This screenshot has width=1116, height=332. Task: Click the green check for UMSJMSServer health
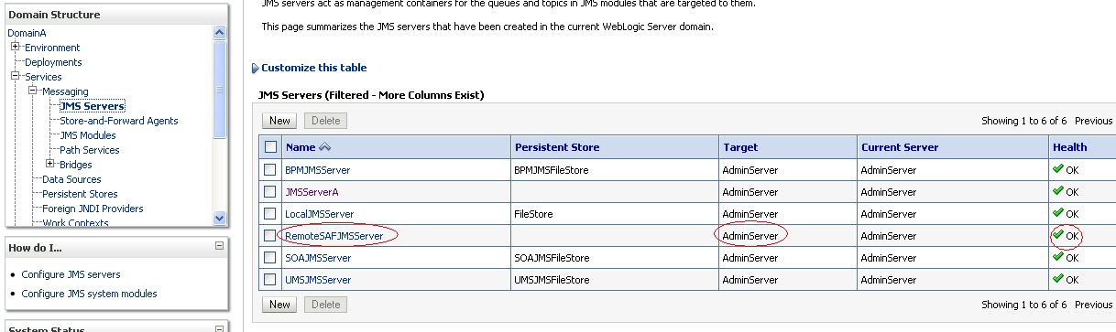pos(1058,279)
